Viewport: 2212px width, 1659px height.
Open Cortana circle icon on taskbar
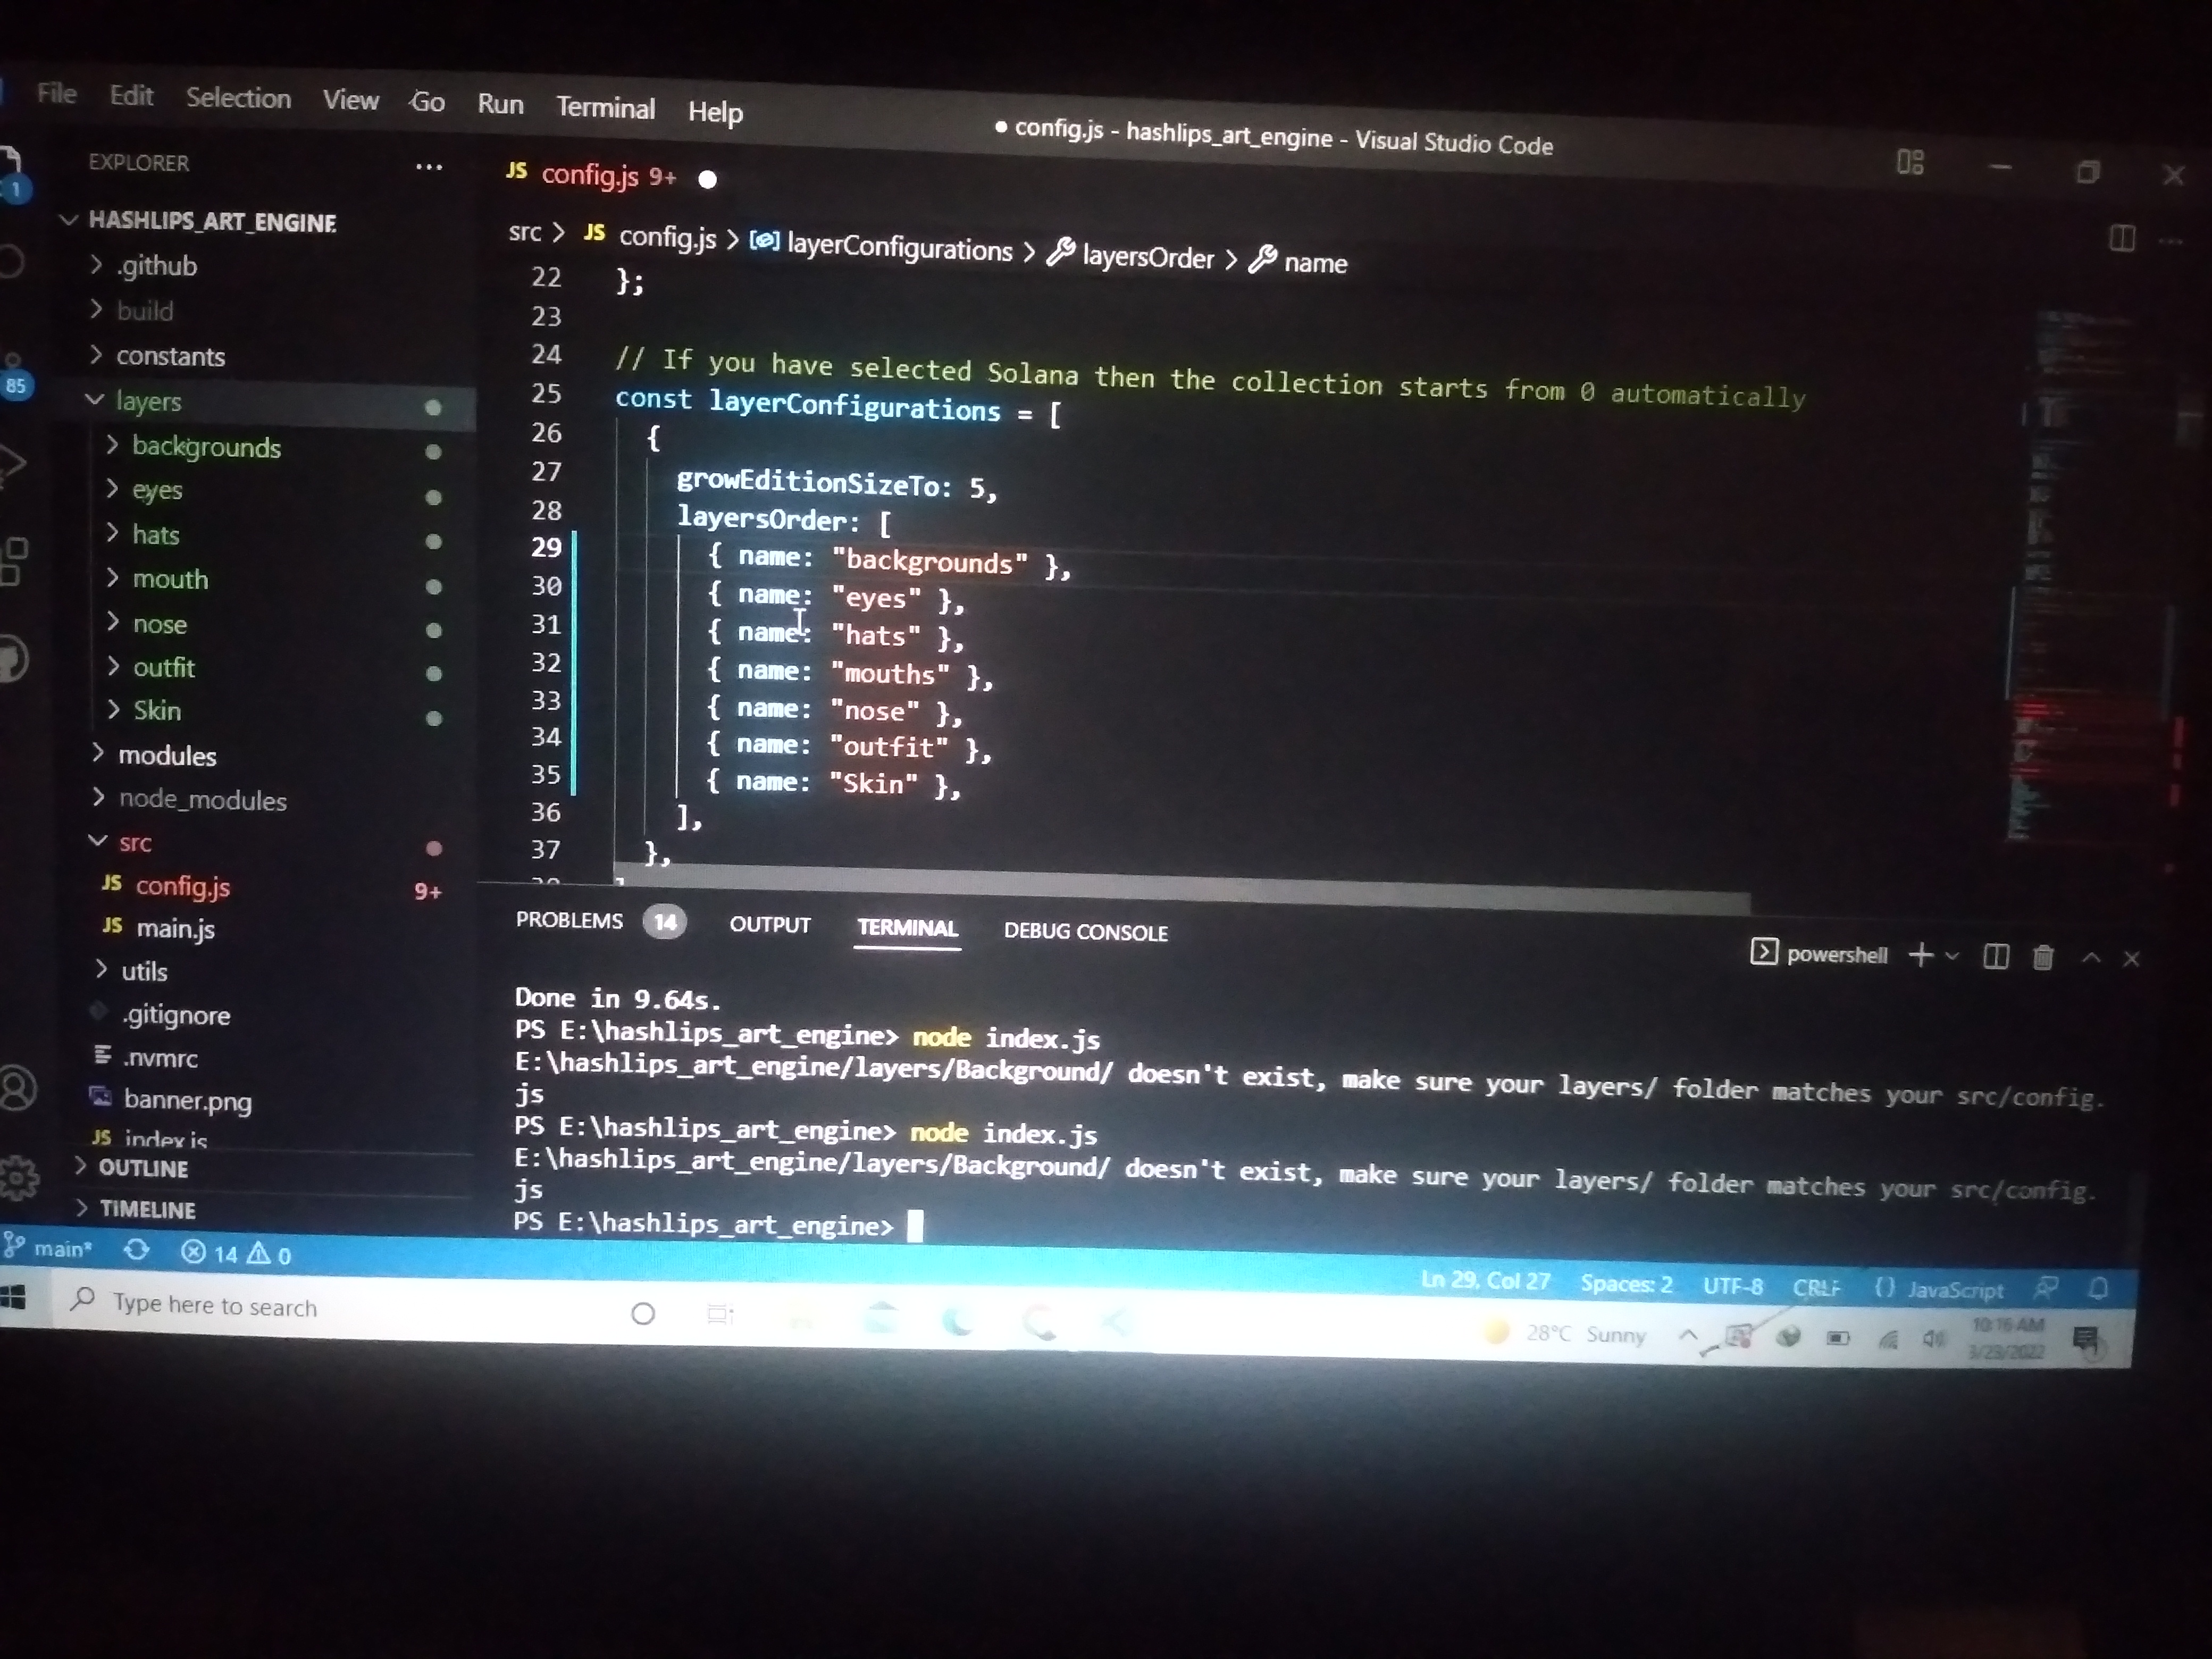point(643,1313)
